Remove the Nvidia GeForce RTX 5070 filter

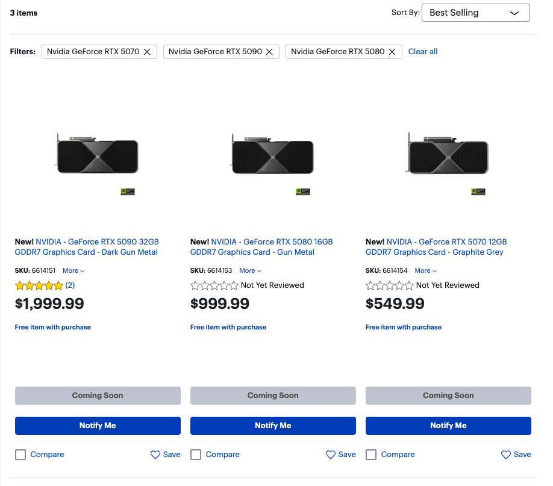coord(147,52)
